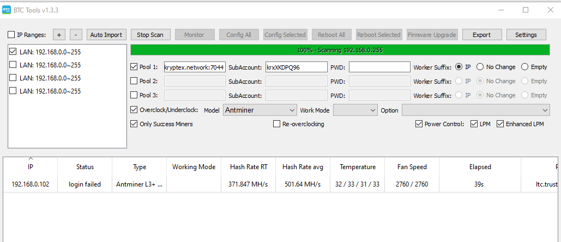Click the Pool 1 SubAccount field
561x242 pixels.
click(296, 67)
